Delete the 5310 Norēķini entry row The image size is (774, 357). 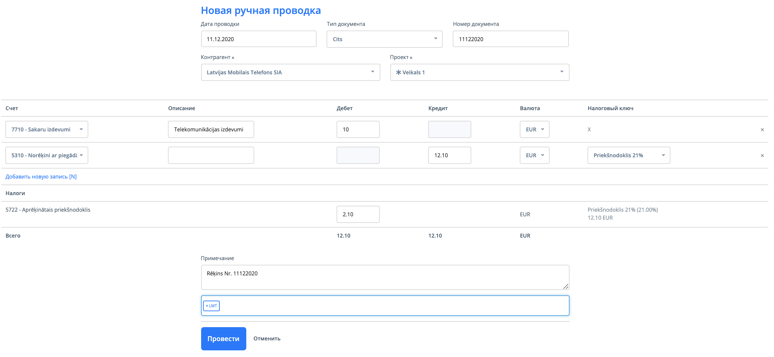(x=762, y=156)
